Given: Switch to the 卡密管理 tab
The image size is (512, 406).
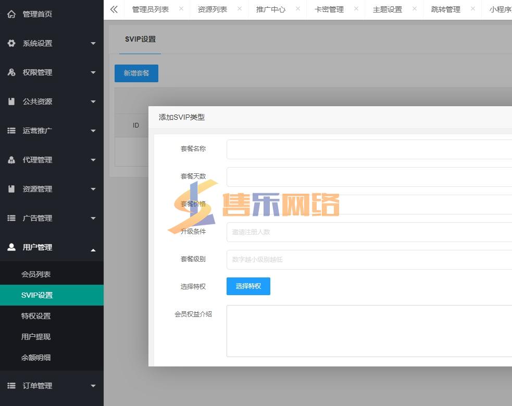Looking at the screenshot, I should tap(329, 9).
